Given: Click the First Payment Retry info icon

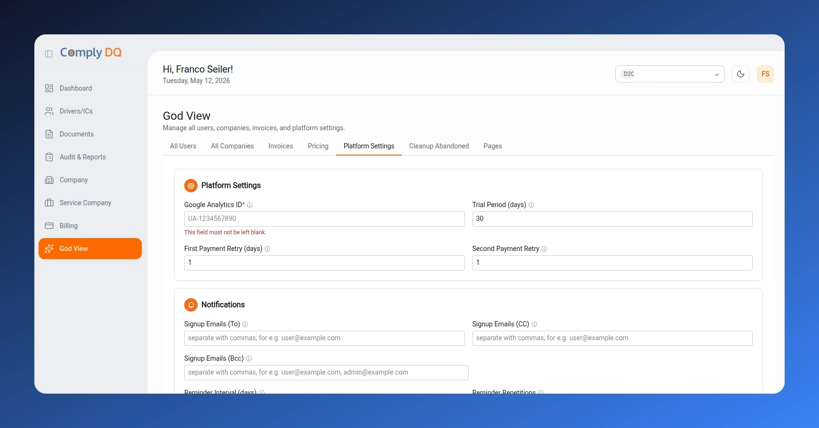Looking at the screenshot, I should click(x=267, y=249).
